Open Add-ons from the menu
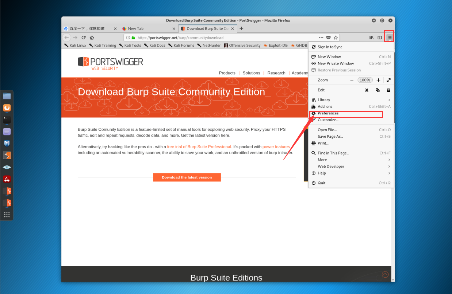 [x=351, y=106]
